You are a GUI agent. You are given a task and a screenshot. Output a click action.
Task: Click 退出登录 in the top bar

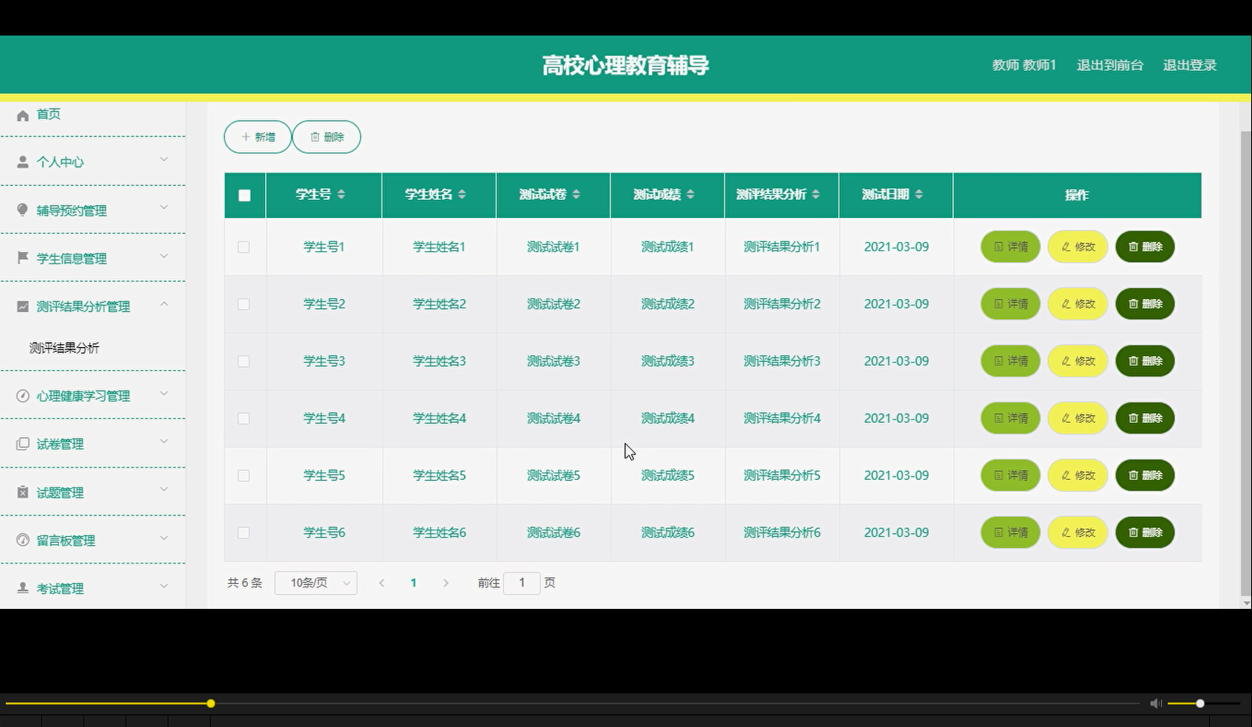(x=1189, y=64)
